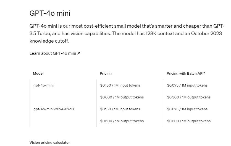Click the October 2023 text in description

point(206,33)
